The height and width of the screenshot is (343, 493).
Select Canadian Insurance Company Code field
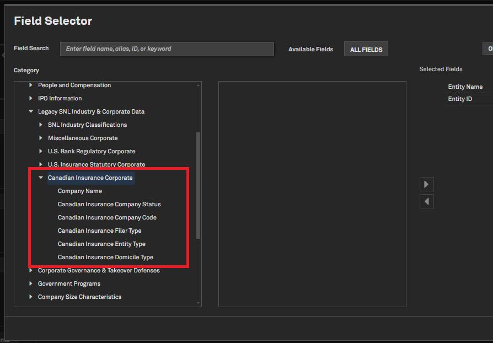(x=107, y=218)
